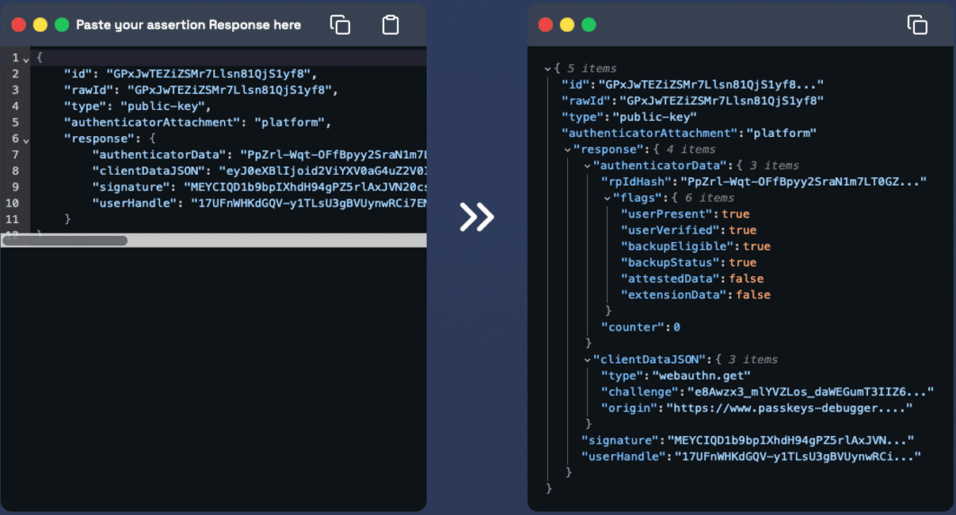The width and height of the screenshot is (956, 515).
Task: Select the "extensionData": false flag row
Action: 695,295
